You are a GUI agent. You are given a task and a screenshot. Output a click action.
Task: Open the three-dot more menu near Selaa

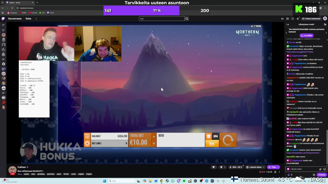[x=36, y=19]
